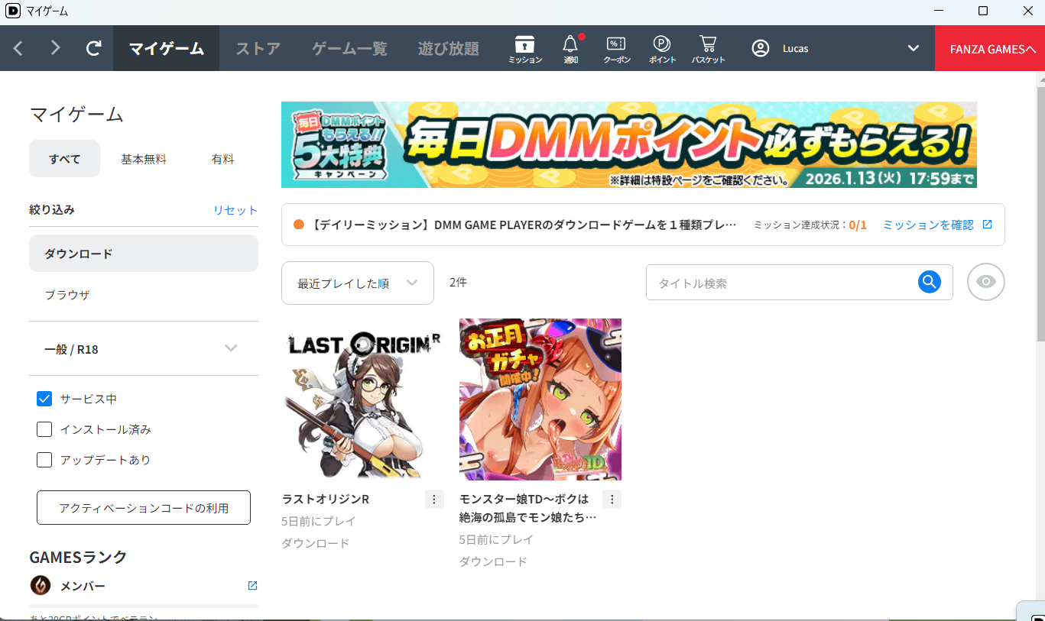Open the ゲーム一覧 tab

tap(349, 48)
